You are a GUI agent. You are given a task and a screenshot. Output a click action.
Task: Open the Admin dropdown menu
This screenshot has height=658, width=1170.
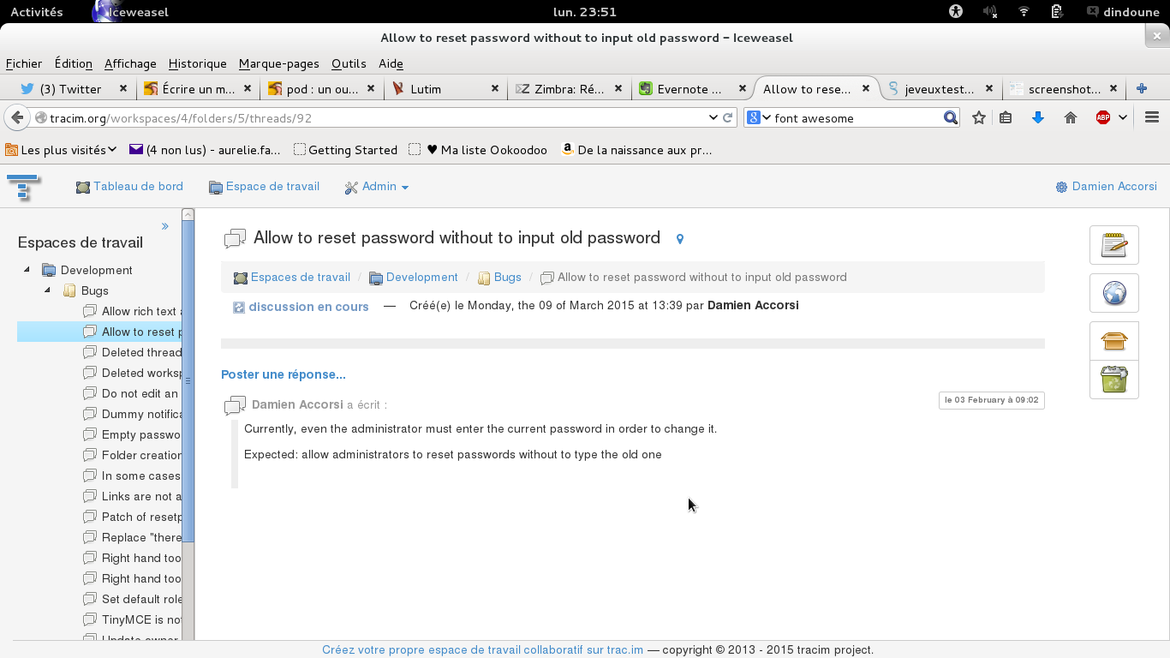377,187
